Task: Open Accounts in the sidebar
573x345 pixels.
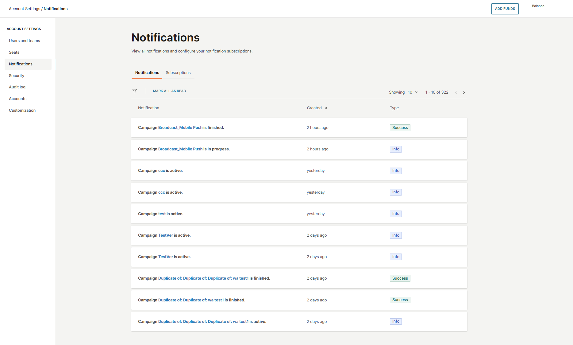Action: (x=17, y=99)
